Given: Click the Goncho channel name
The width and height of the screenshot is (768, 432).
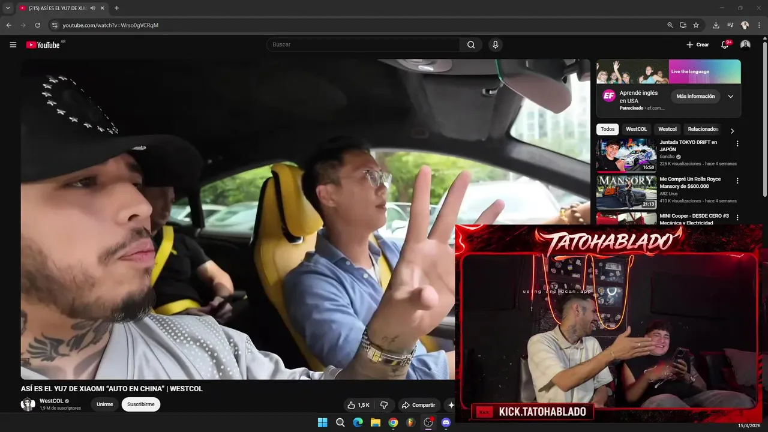Looking at the screenshot, I should pyautogui.click(x=667, y=157).
